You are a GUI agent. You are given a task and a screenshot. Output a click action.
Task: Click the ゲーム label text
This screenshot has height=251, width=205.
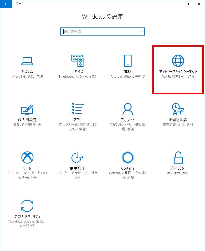coord(27,168)
